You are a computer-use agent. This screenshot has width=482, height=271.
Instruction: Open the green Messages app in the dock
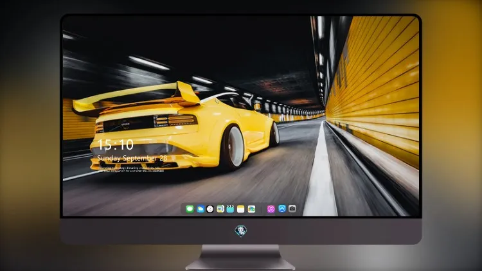pos(190,209)
